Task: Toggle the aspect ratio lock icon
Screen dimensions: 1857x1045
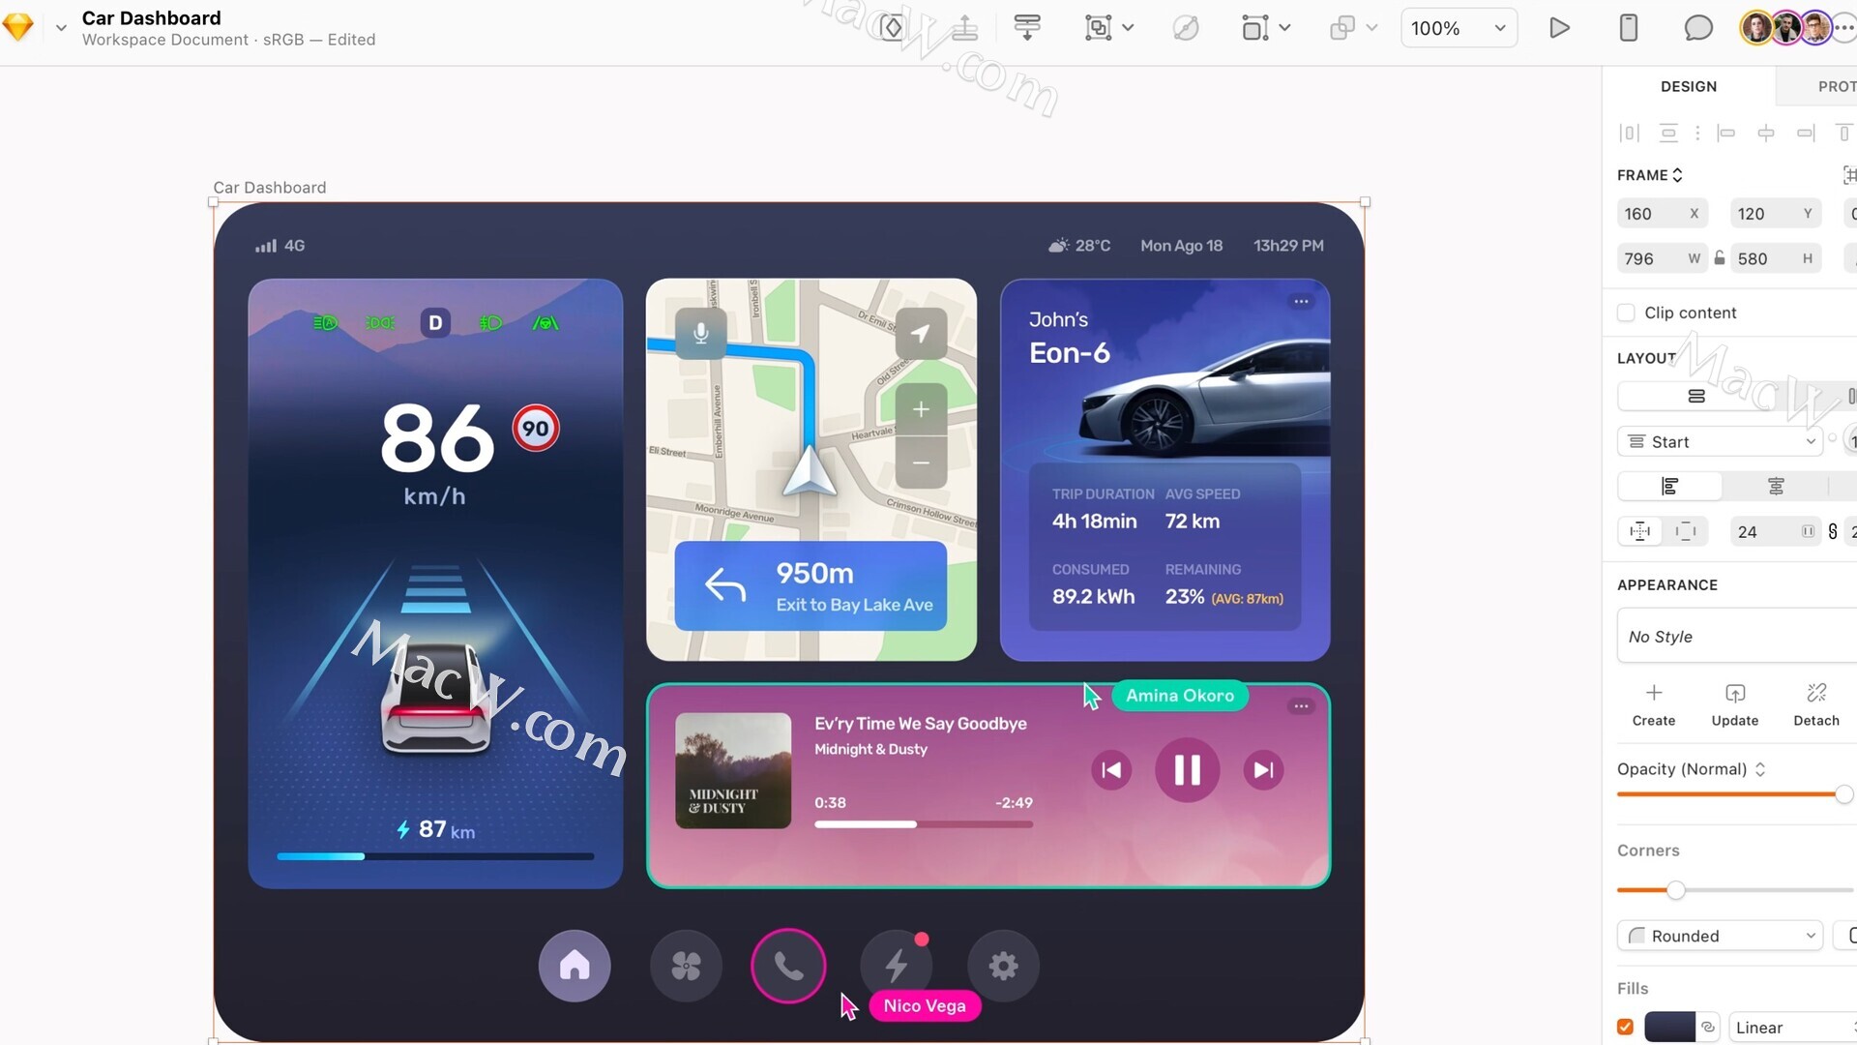Action: 1720,258
